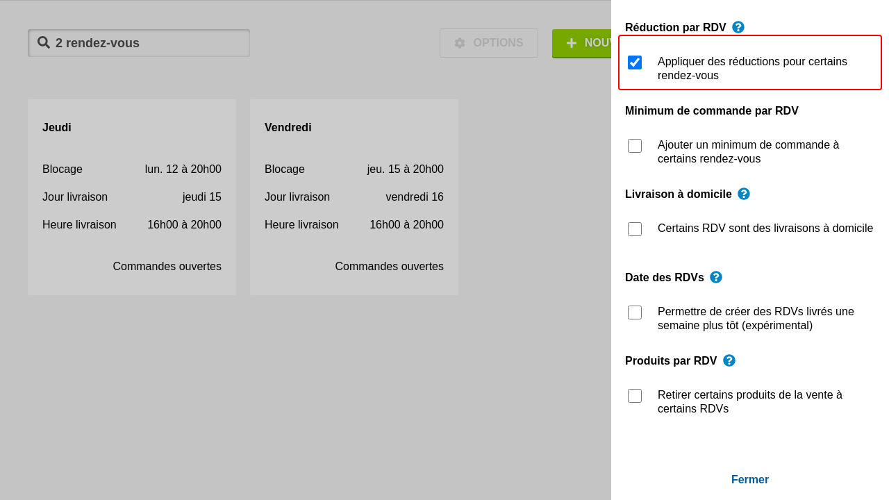Viewport: 889px width, 500px height.
Task: Click 'Commandes ouvertes' on the Vendredi card
Action: pos(389,267)
